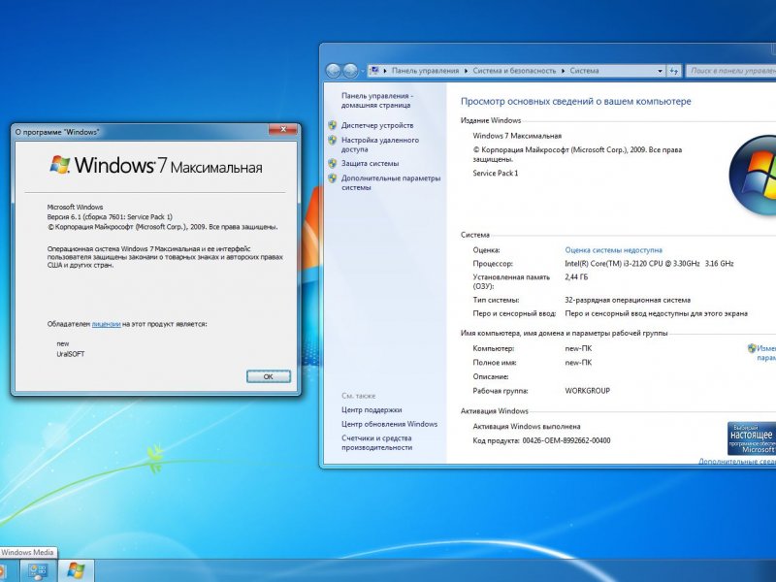Open Настройка удаленного доступа in the sidebar
The width and height of the screenshot is (776, 582).
point(380,145)
